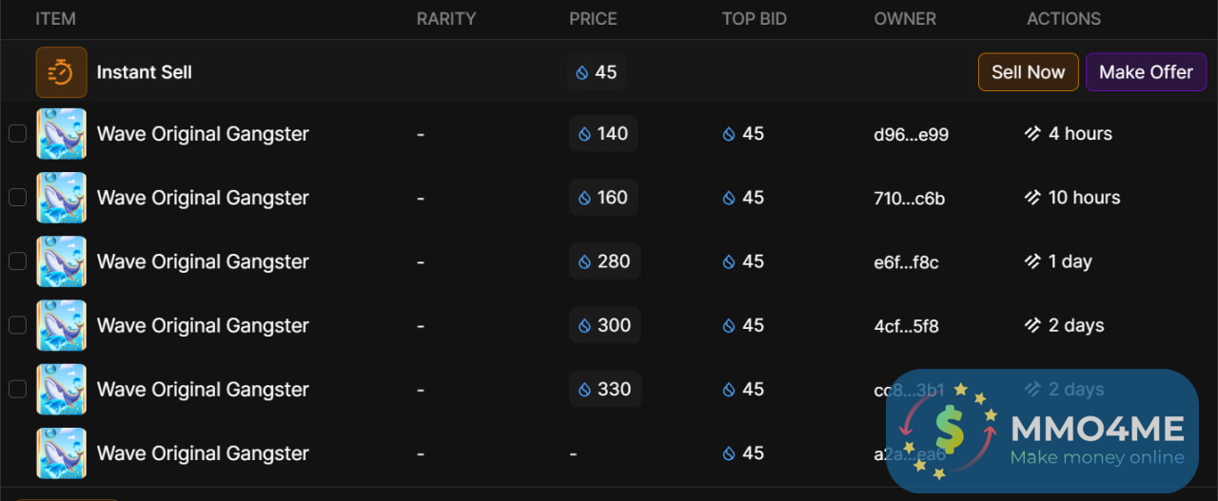Click the listing-time icon beside 10 hours
The image size is (1218, 501).
pos(1032,198)
